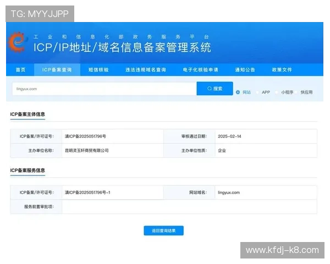Open the 首页 home tab

click(21, 70)
